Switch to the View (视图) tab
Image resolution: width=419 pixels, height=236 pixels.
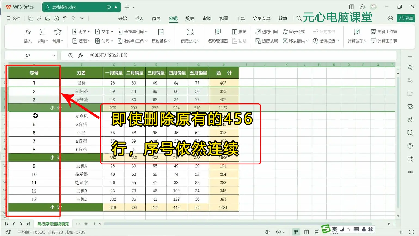224,18
